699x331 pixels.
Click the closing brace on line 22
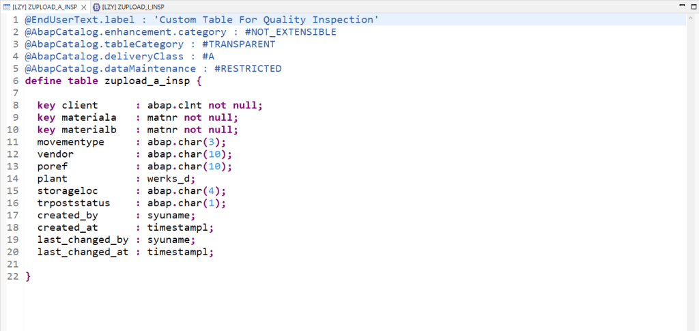pos(28,277)
